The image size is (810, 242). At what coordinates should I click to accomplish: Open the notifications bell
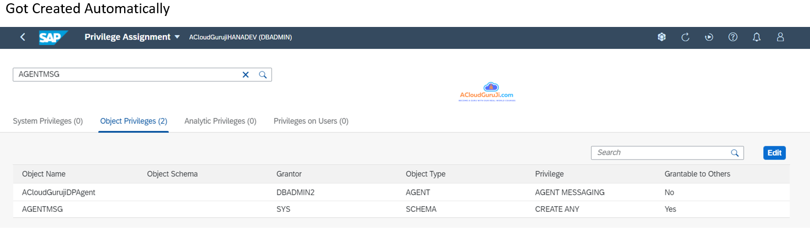[756, 37]
